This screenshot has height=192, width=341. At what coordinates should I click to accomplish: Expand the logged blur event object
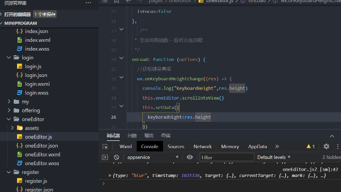click(x=110, y=175)
